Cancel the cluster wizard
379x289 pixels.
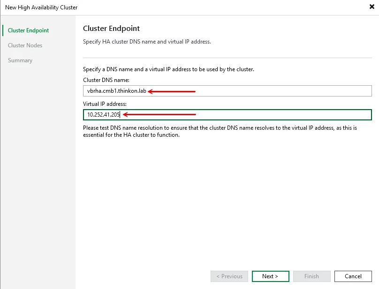(x=353, y=276)
